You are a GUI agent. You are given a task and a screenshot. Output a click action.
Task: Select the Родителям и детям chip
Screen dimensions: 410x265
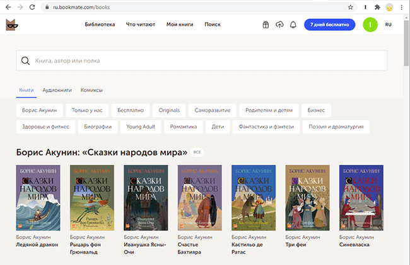pos(269,110)
